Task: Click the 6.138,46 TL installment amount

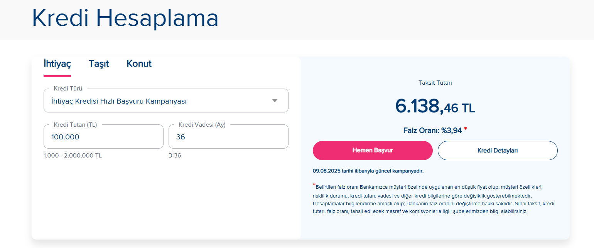Action: point(435,106)
